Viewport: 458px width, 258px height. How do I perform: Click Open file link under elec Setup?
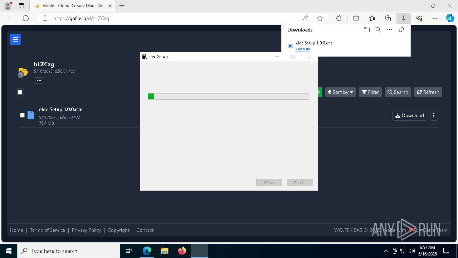[x=303, y=49]
